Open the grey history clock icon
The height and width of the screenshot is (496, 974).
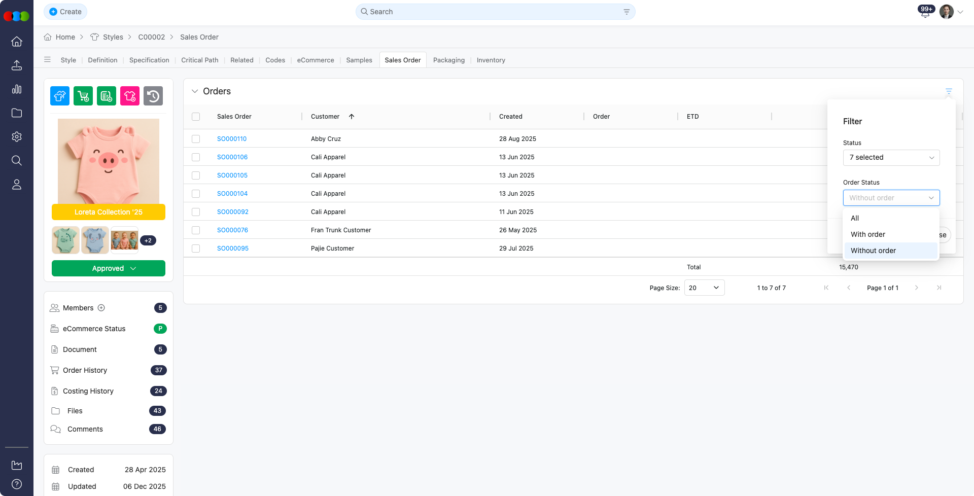(153, 96)
